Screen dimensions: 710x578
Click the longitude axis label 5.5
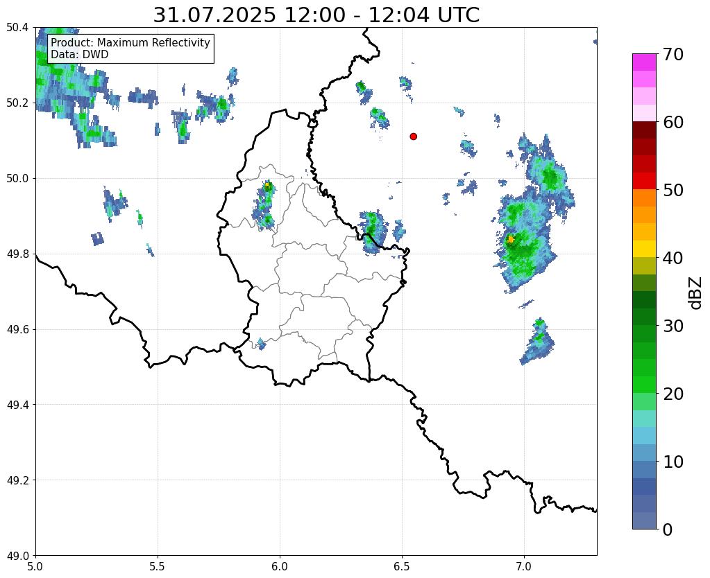coord(158,566)
